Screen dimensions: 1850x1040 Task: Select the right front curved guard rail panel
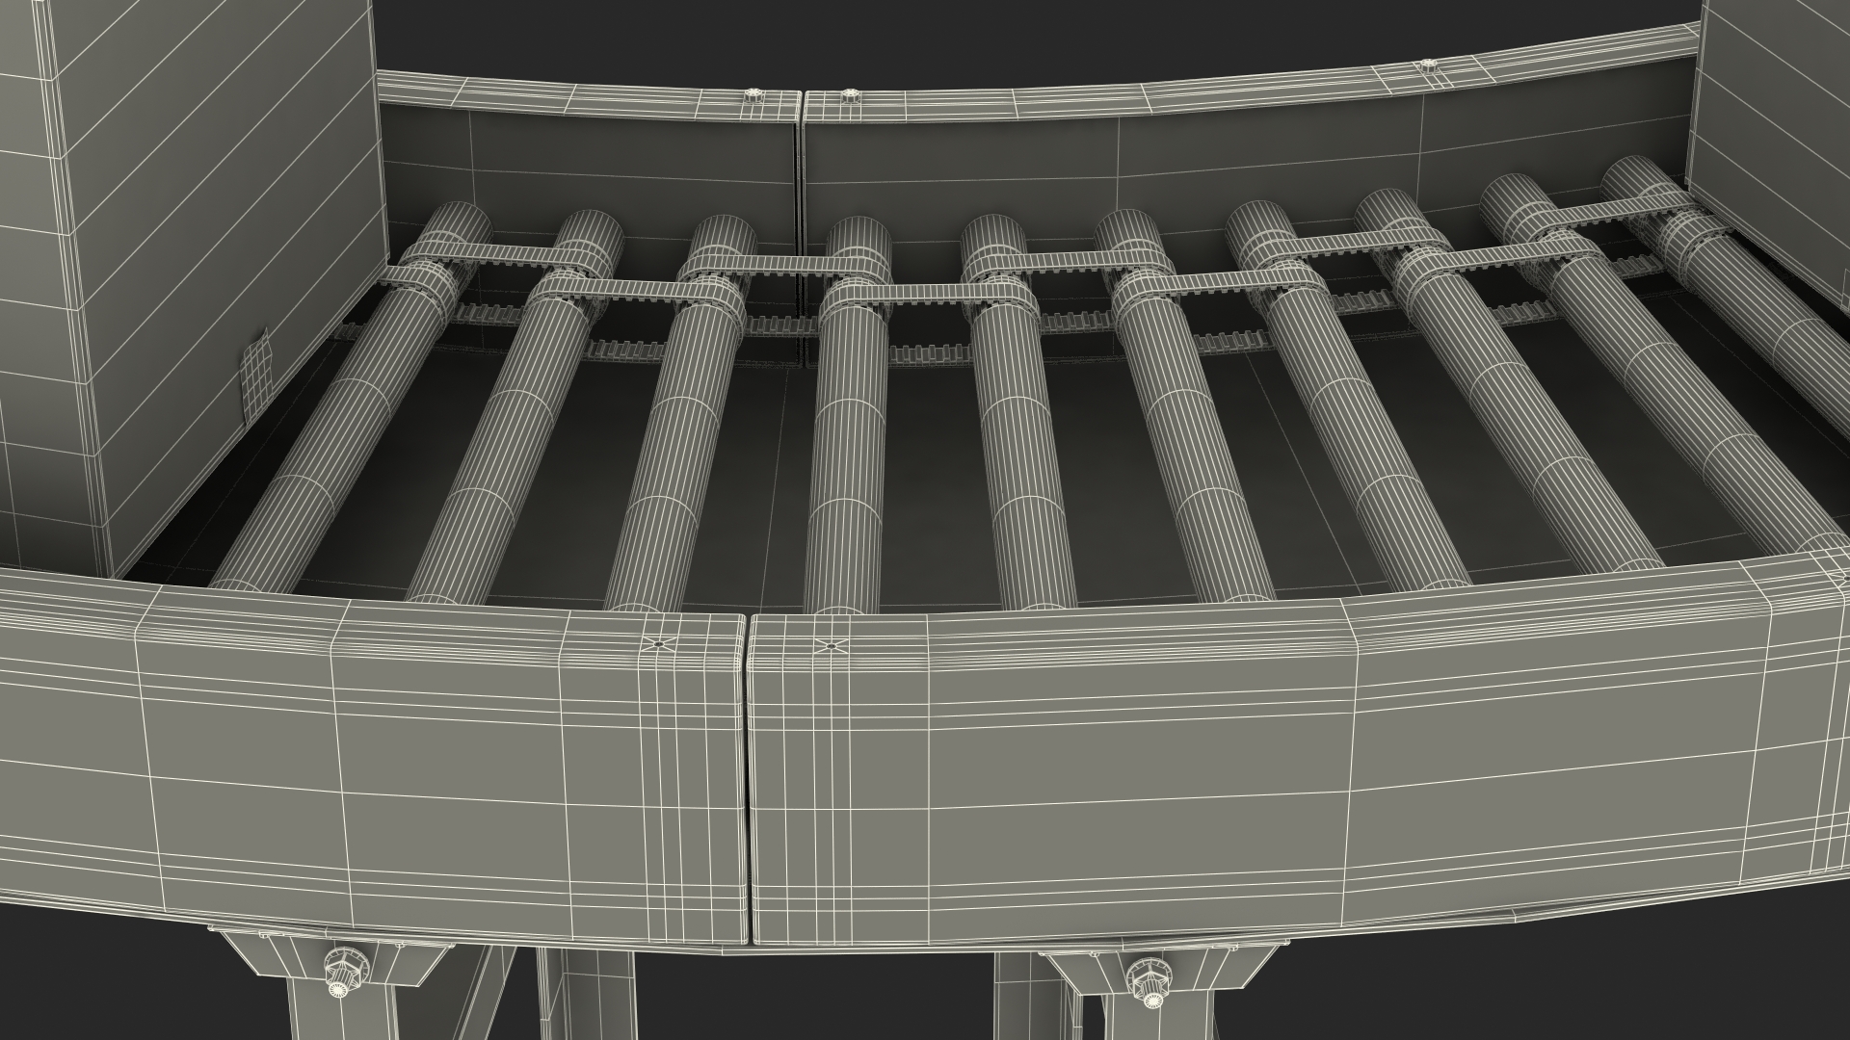pos(1301,761)
